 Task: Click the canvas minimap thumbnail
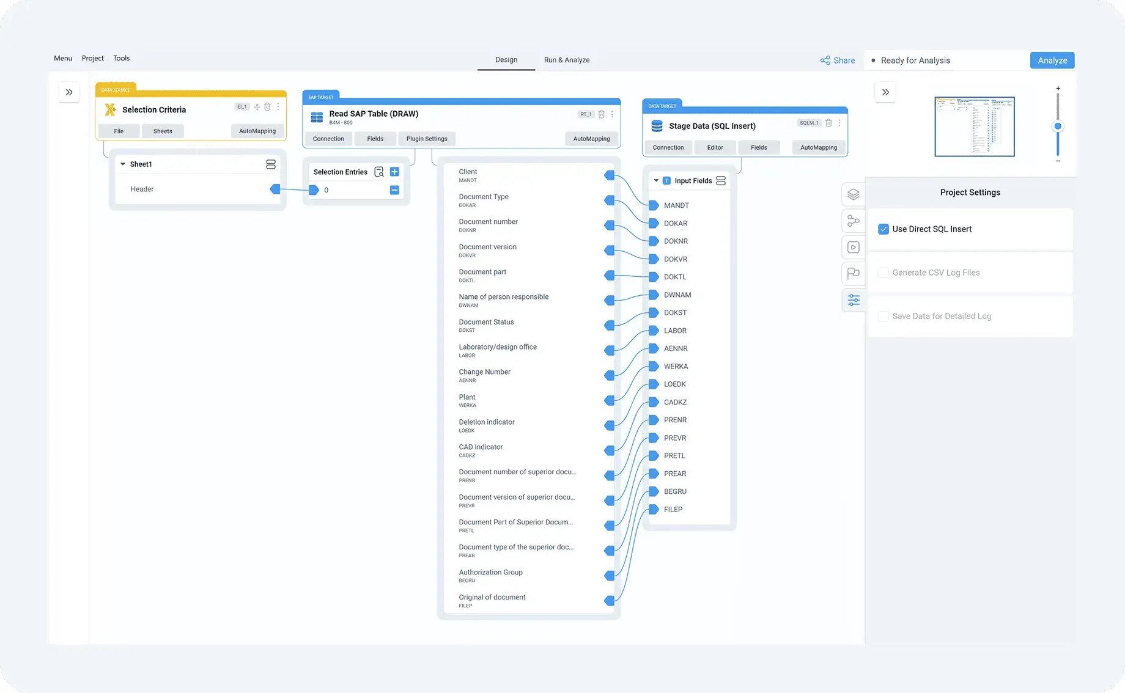point(974,127)
